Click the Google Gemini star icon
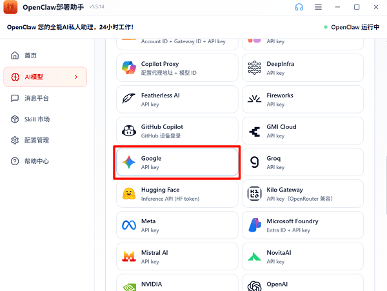Screen dimensions: 387x291 (129, 162)
